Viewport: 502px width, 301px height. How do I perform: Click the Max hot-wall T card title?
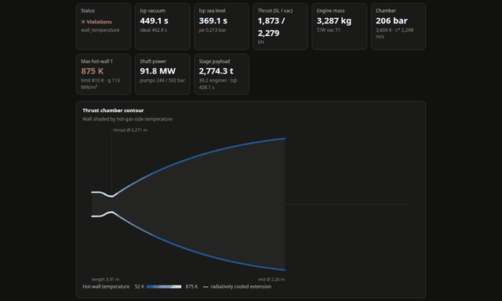pos(96,61)
